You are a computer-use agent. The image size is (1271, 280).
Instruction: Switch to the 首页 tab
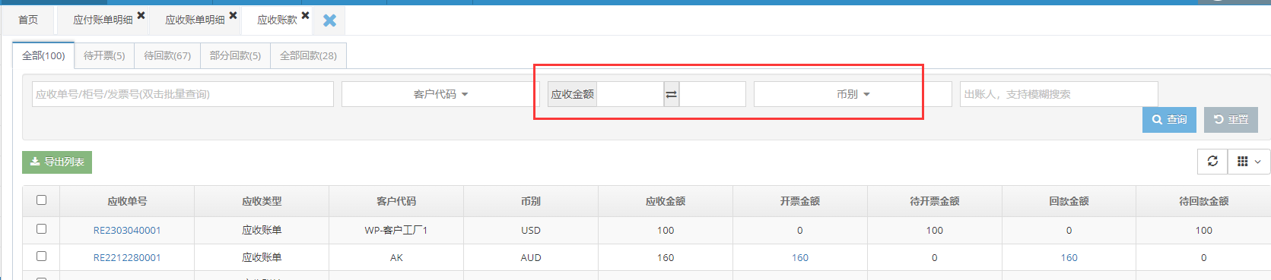pyautogui.click(x=28, y=20)
